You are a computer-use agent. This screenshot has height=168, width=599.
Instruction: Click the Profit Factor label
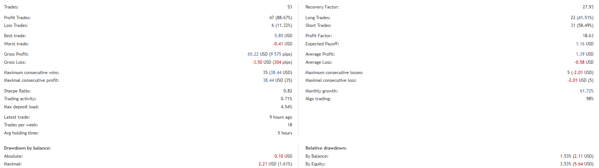318,36
